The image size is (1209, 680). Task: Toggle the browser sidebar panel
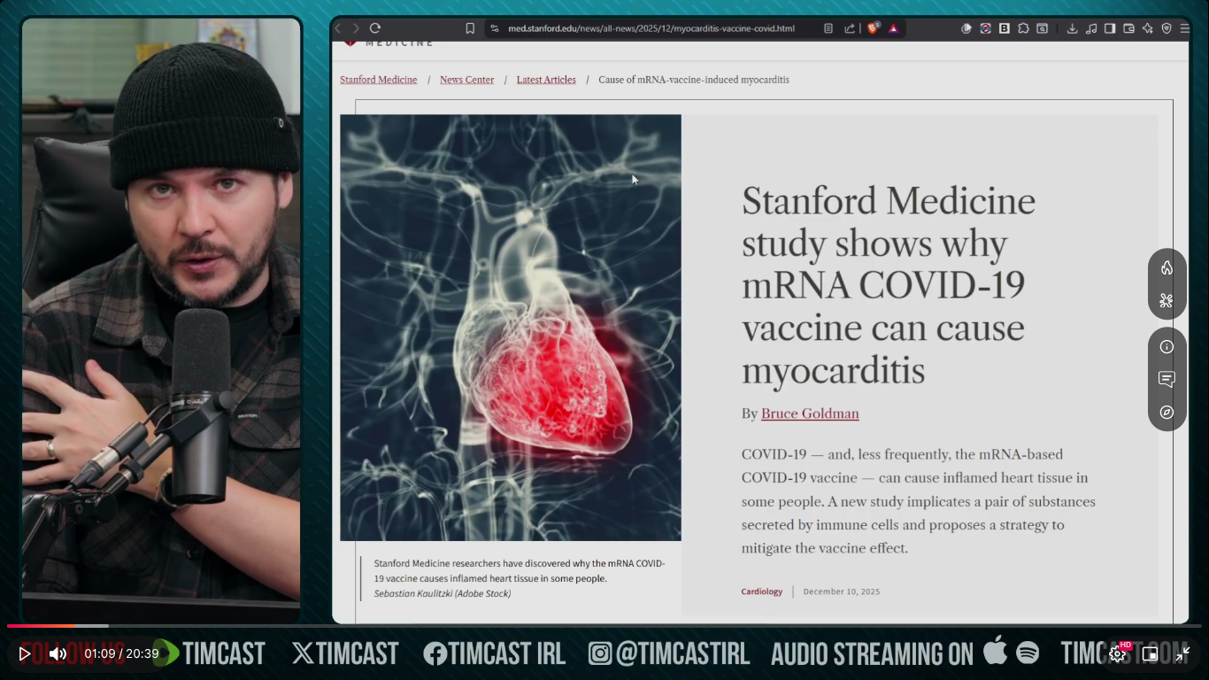1110,28
